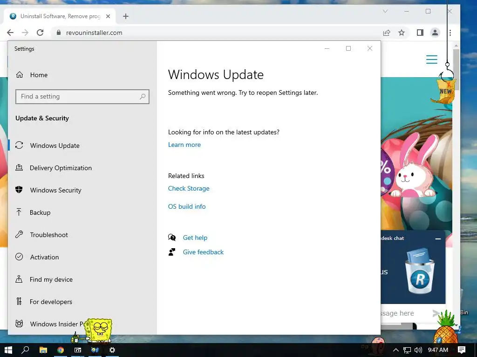Go to the Activation settings page
This screenshot has height=357, width=477.
[44, 257]
